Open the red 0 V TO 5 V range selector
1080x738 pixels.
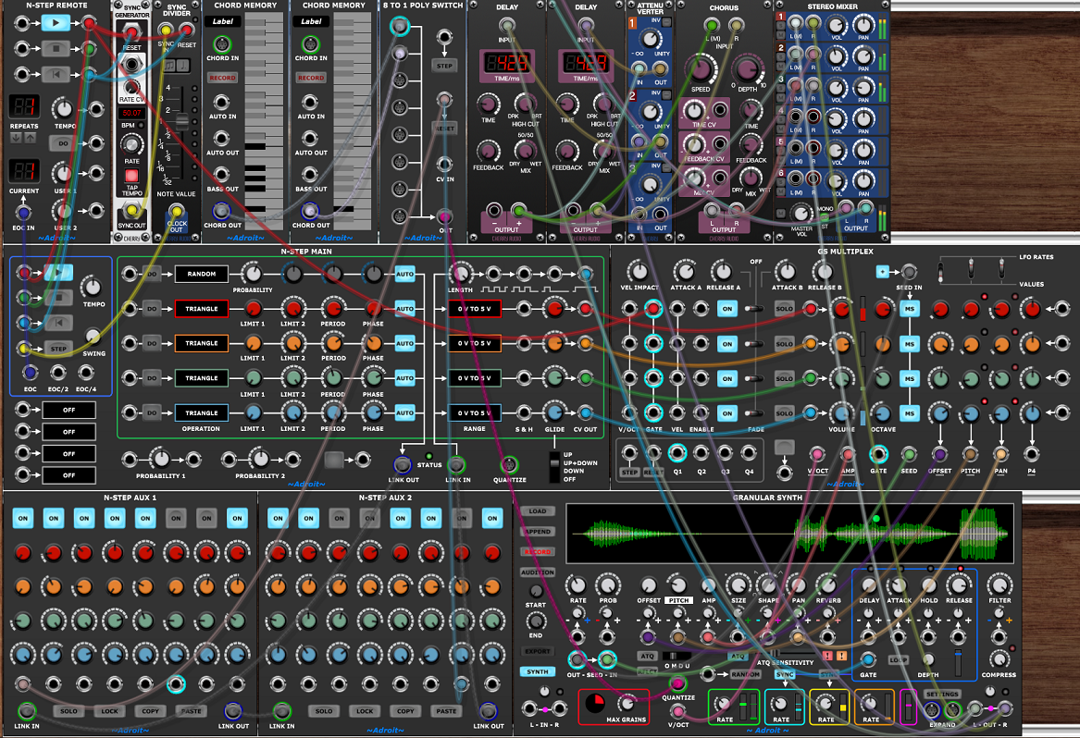coord(474,308)
